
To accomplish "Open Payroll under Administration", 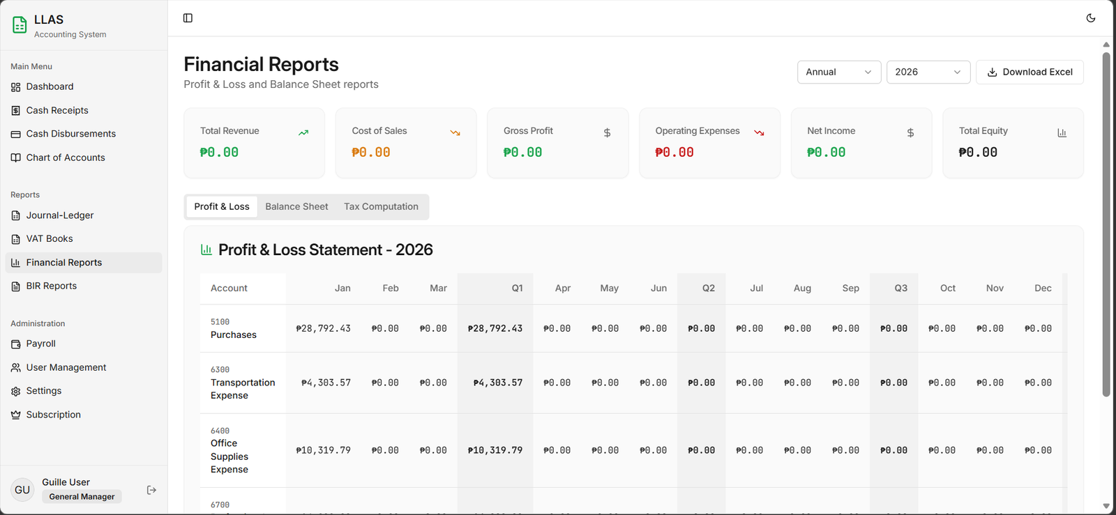I will click(x=40, y=344).
